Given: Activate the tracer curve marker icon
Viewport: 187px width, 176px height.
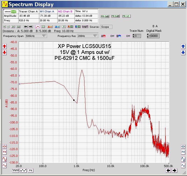Looking at the screenshot, I should point(38,27).
